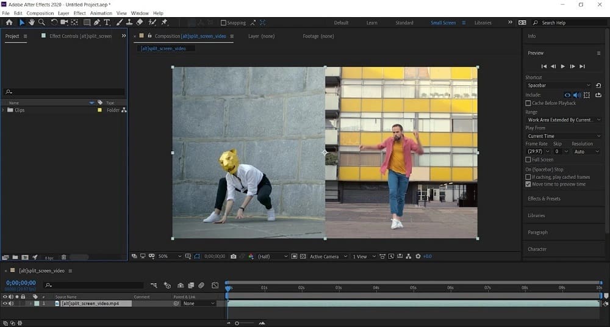This screenshot has height=327, width=610.
Task: Select the Clone Stamp tool
Action: [129, 23]
